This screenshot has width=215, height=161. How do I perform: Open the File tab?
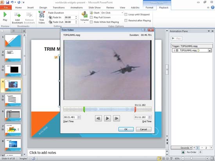[x=6, y=7]
